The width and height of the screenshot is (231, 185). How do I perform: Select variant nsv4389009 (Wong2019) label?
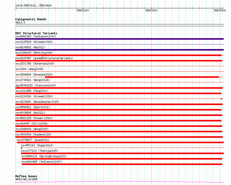click(32, 129)
